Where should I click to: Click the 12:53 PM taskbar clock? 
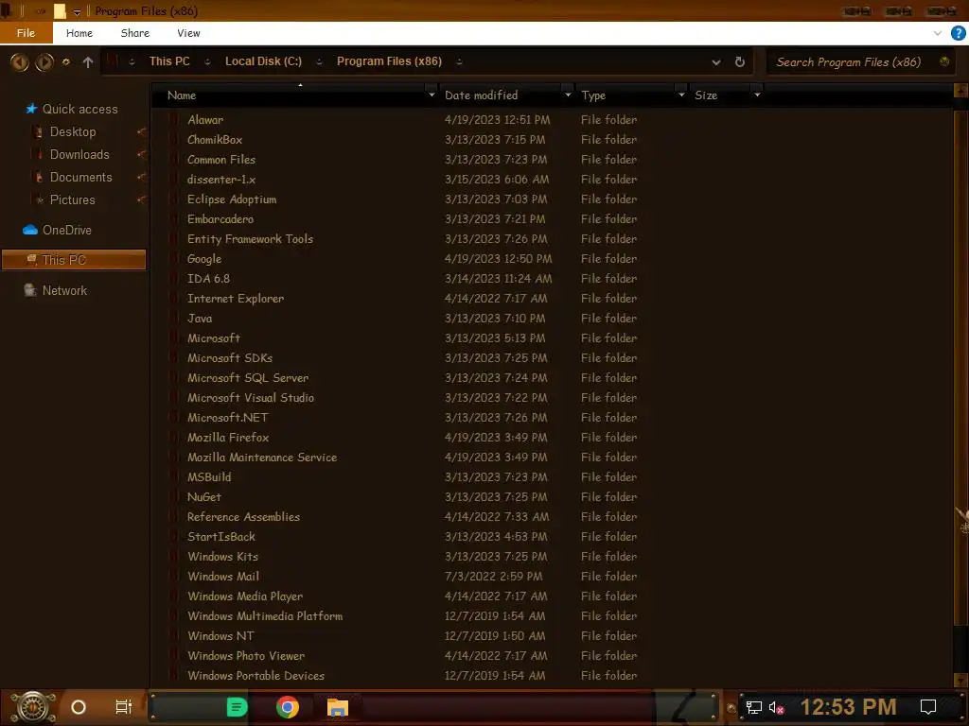pos(848,707)
